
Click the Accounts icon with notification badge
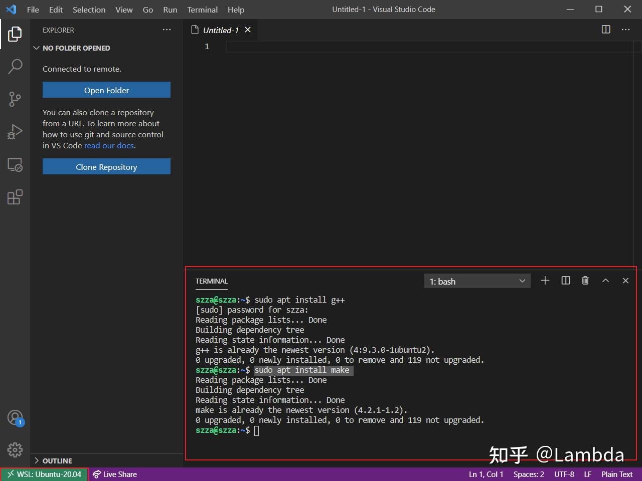pos(15,417)
